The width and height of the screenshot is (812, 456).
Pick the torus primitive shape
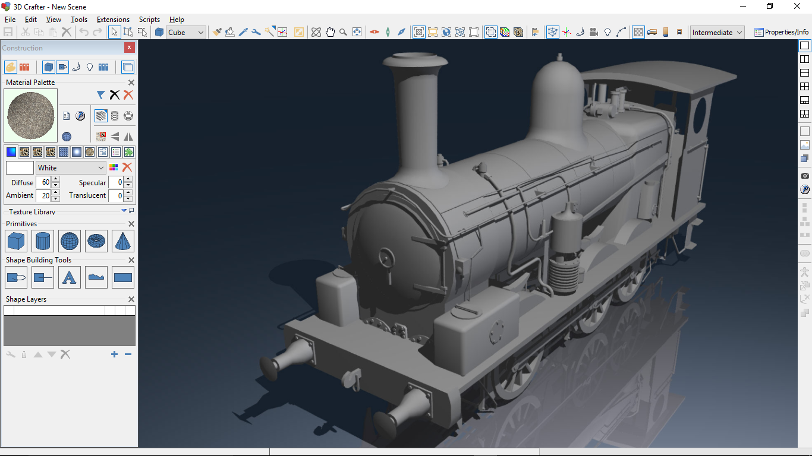(x=96, y=242)
